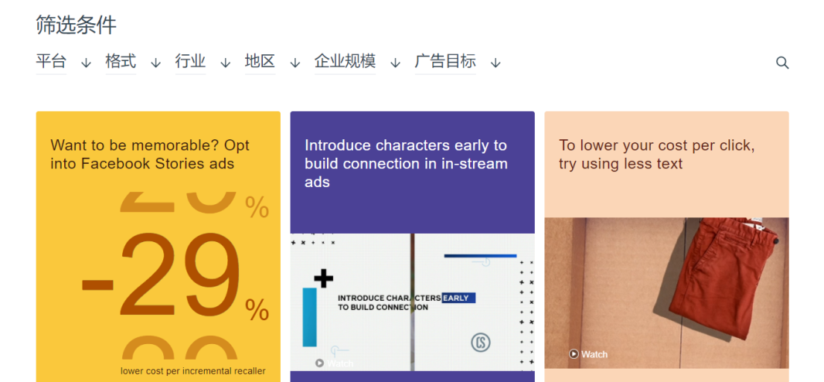Click arrow next to 广告目标
The image size is (824, 382).
coord(495,63)
